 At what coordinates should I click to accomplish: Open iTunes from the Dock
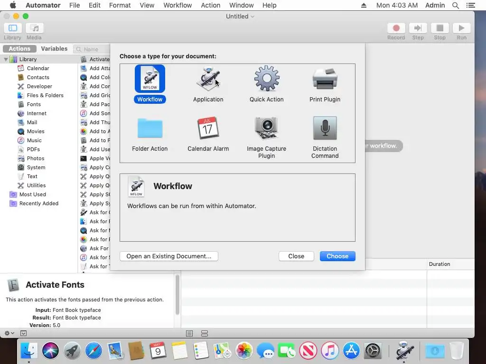pos(330,351)
